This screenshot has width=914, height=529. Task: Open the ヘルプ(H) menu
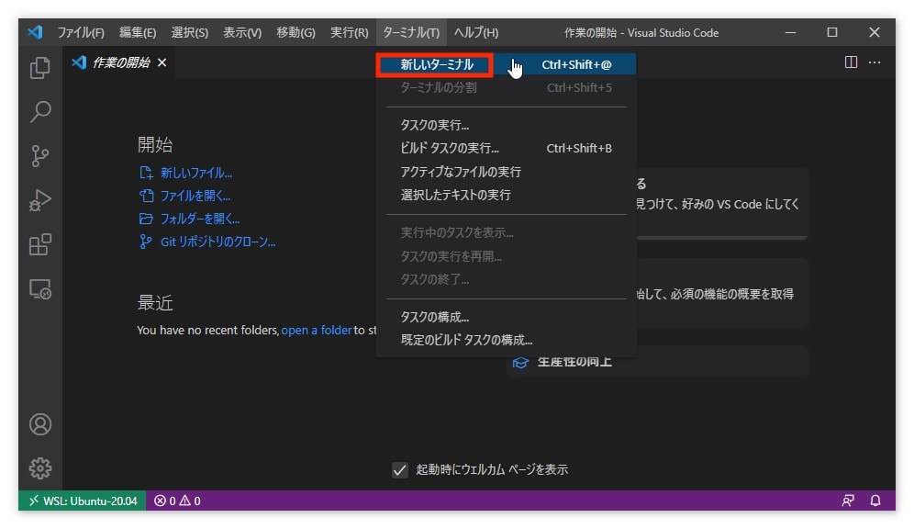476,33
